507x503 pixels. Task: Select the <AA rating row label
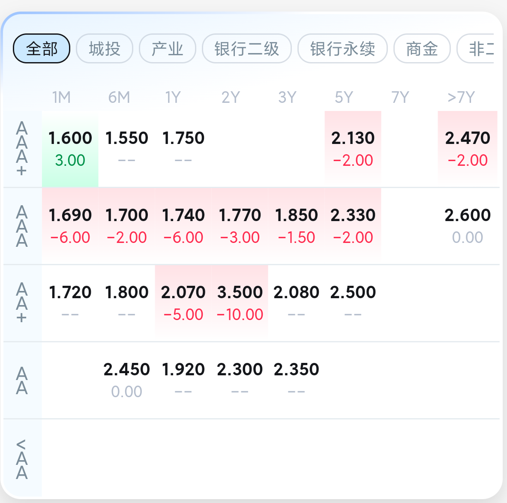[x=22, y=459]
